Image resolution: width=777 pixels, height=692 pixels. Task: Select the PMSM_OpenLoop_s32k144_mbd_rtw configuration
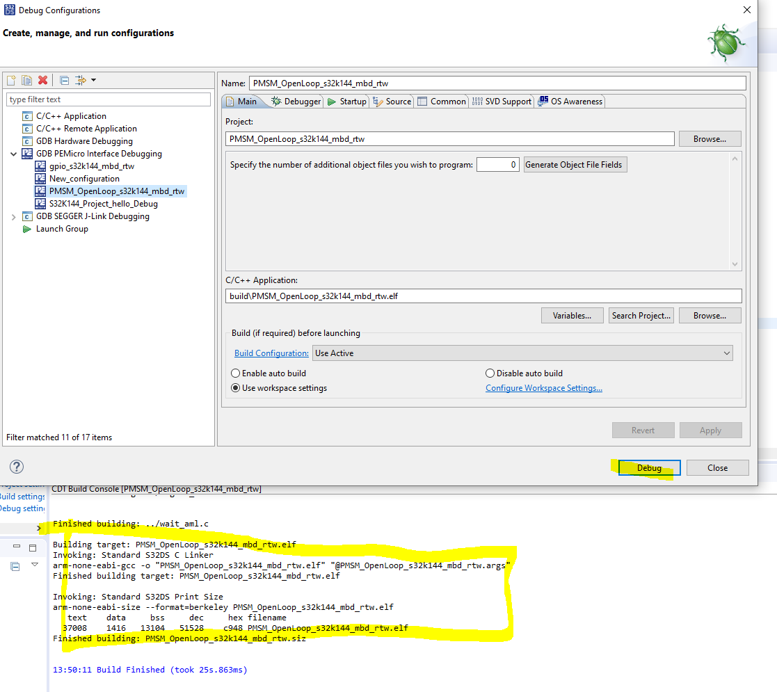coord(116,191)
